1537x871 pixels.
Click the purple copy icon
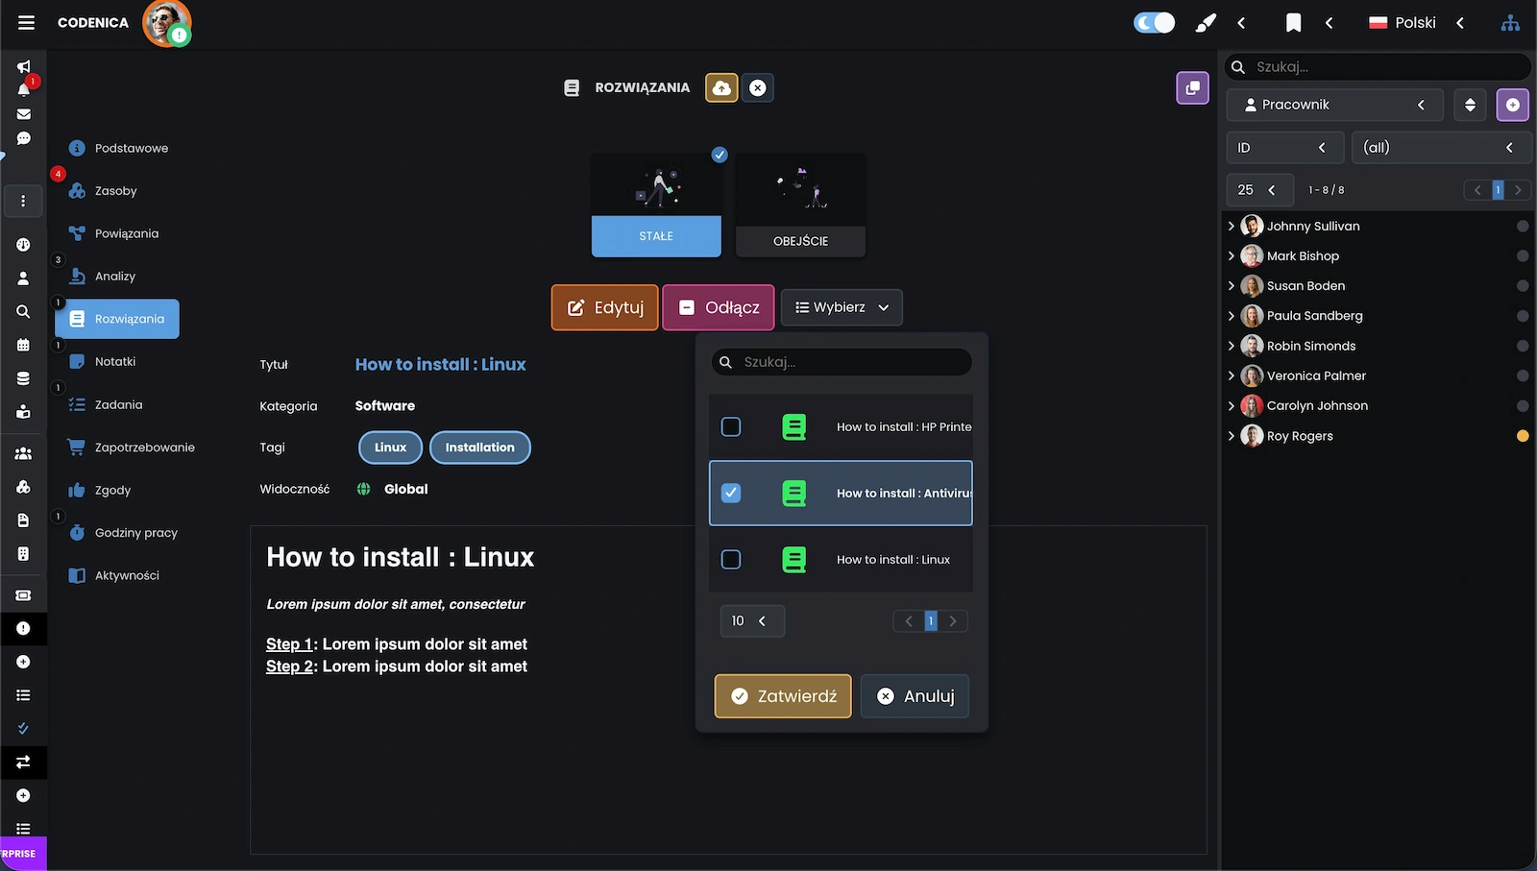click(1192, 88)
